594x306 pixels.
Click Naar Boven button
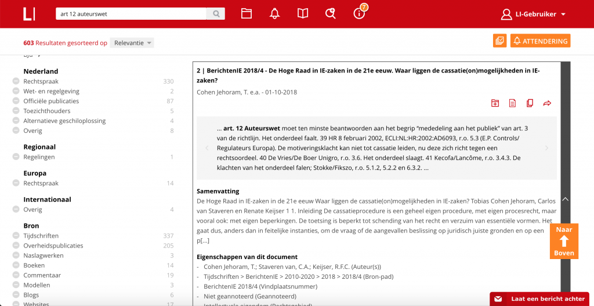tap(564, 241)
